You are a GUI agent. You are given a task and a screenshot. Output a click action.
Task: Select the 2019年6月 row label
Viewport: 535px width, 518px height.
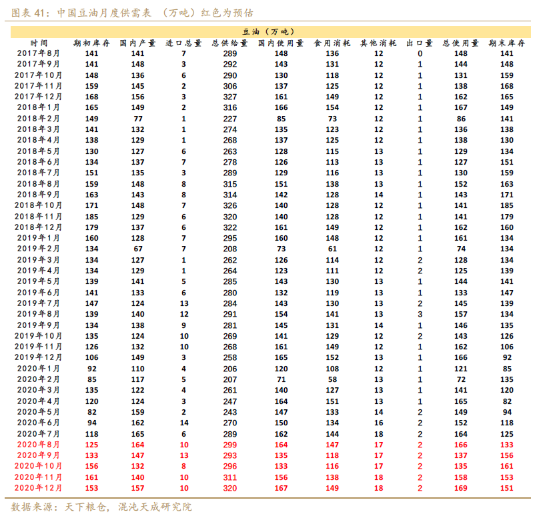pos(38,293)
